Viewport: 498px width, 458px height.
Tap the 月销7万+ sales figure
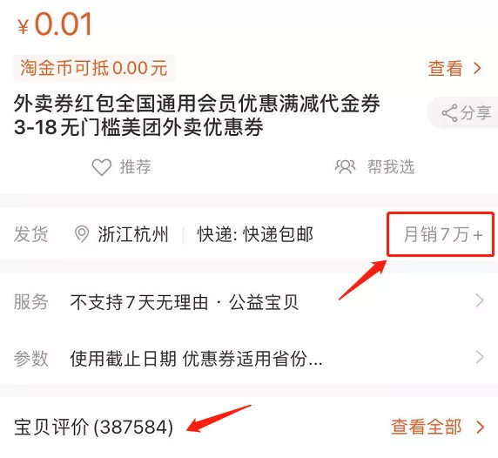[x=443, y=234]
